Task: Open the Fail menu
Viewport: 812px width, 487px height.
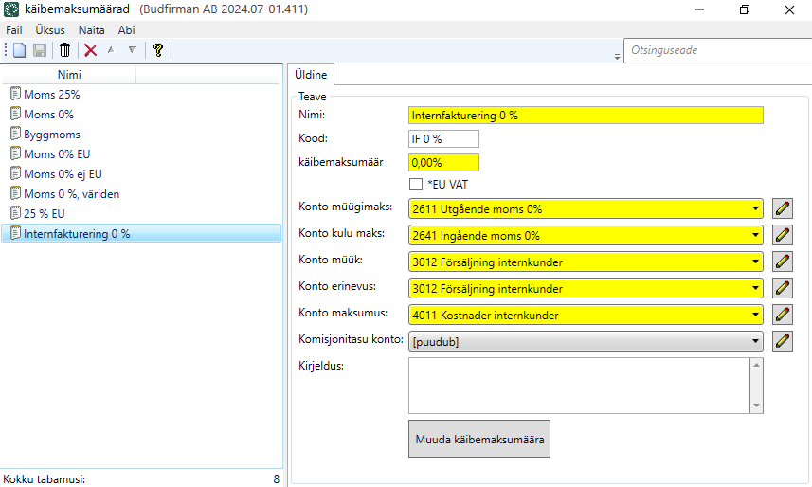Action: pyautogui.click(x=14, y=30)
